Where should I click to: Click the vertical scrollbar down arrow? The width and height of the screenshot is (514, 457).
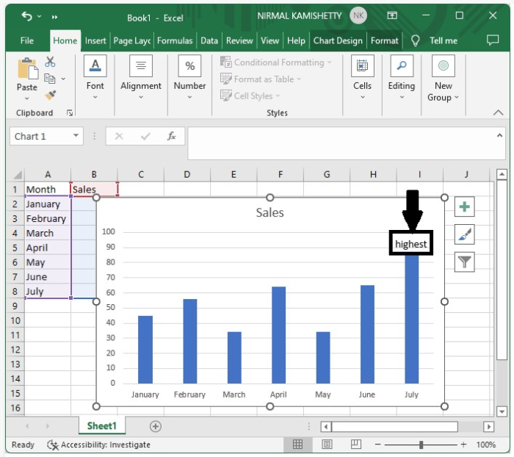coord(502,411)
